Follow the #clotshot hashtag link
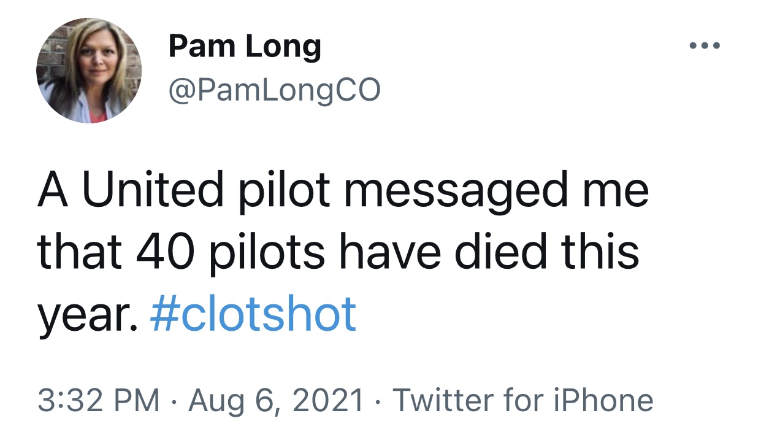 tap(253, 313)
